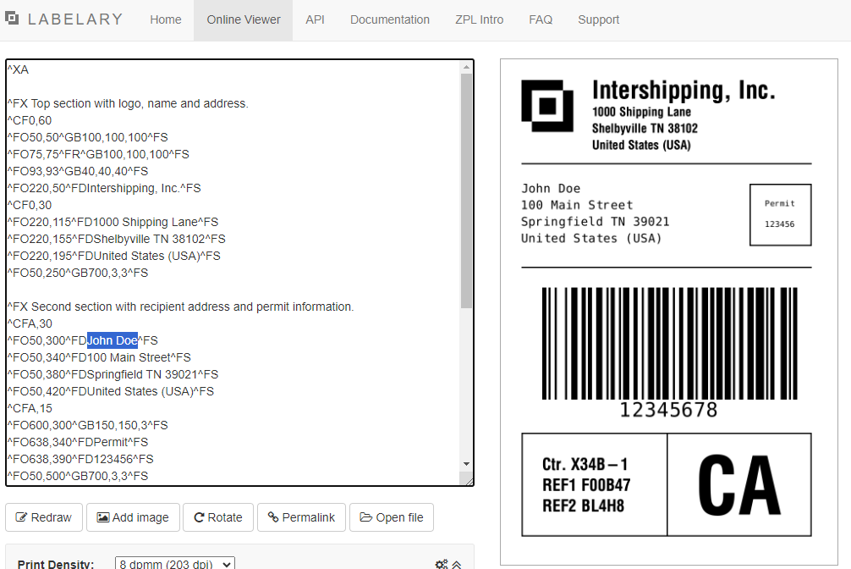Click the '^FO638,340^FDPermit^FS' line

click(78, 442)
